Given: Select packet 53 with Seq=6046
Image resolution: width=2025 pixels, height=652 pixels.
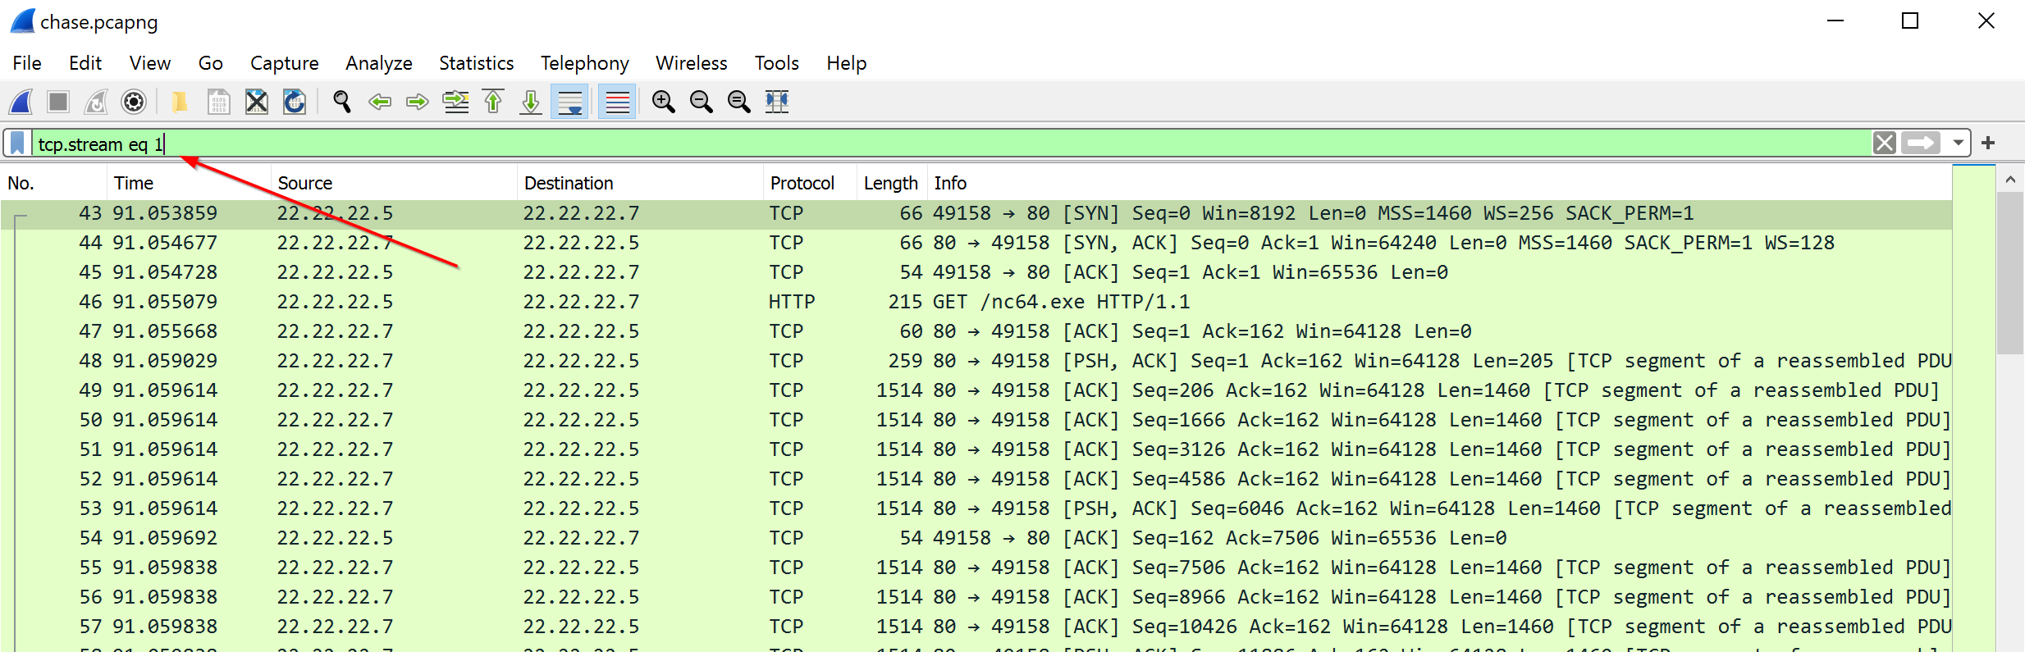Looking at the screenshot, I should pyautogui.click(x=976, y=508).
